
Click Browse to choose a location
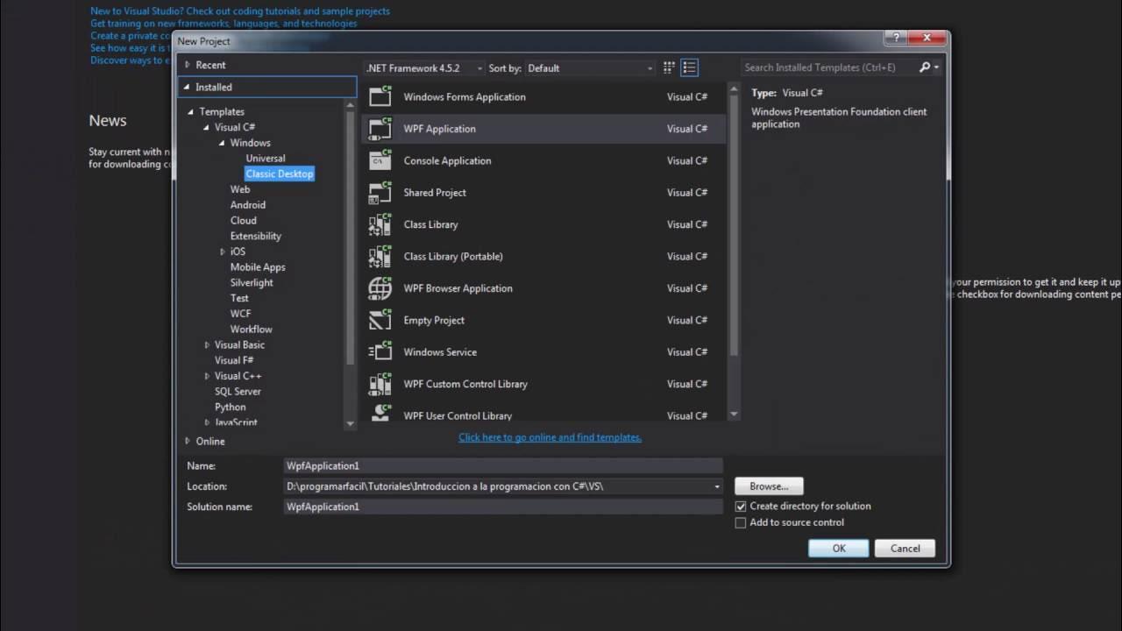769,486
